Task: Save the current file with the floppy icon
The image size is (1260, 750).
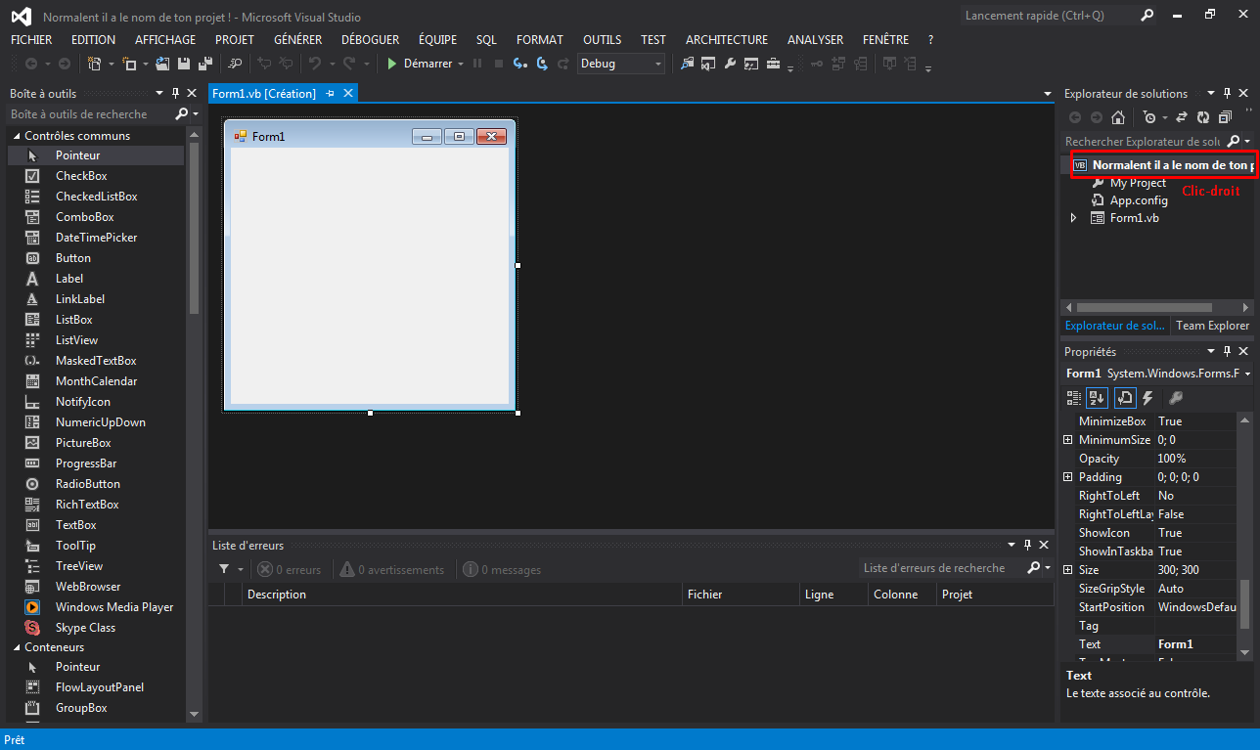Action: point(183,64)
